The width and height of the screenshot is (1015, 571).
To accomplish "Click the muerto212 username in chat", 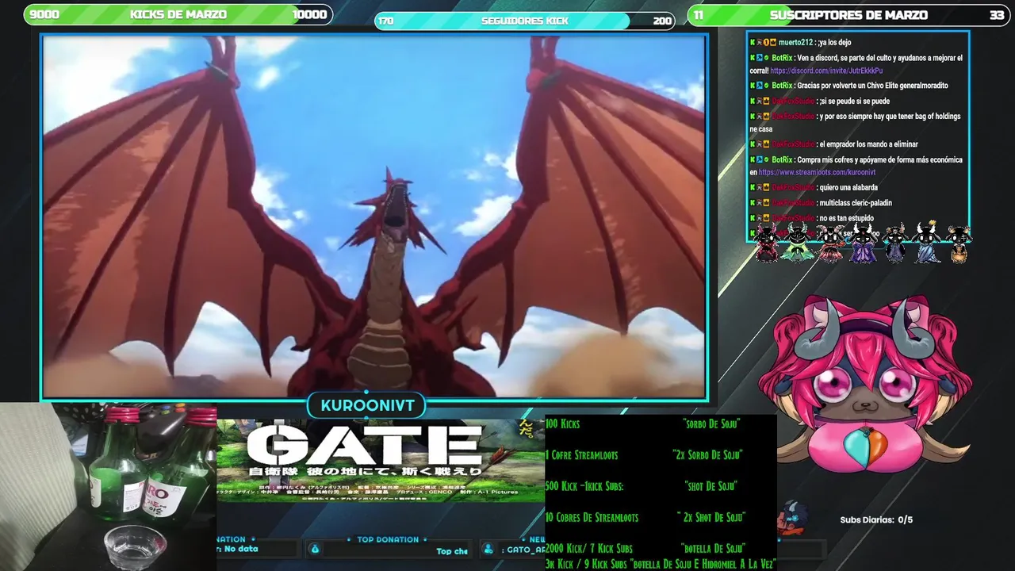I will [x=797, y=43].
